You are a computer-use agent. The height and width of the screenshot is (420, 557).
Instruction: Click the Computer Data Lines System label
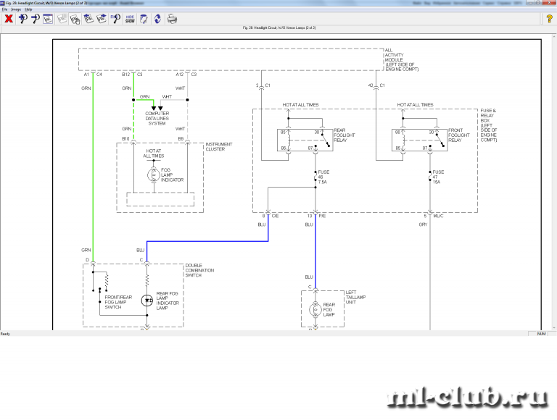(x=157, y=118)
